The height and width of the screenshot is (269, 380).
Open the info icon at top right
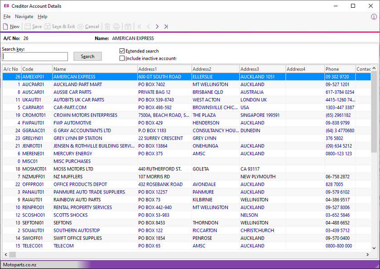coord(374,17)
